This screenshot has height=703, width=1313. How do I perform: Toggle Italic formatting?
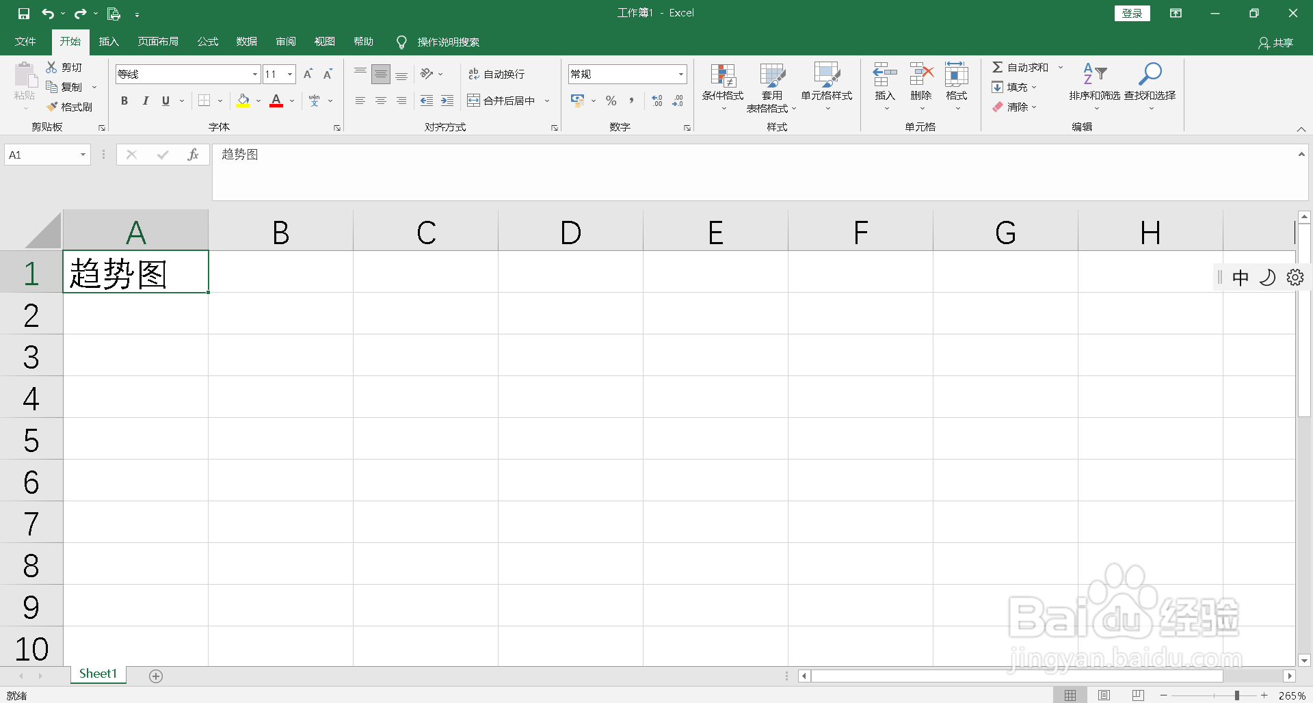pyautogui.click(x=145, y=101)
